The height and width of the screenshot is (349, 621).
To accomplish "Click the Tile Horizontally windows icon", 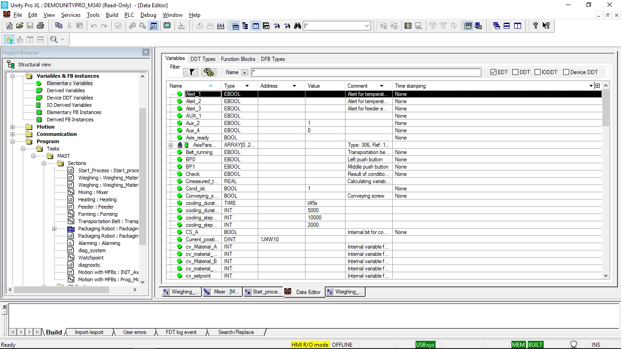I will [x=507, y=26].
